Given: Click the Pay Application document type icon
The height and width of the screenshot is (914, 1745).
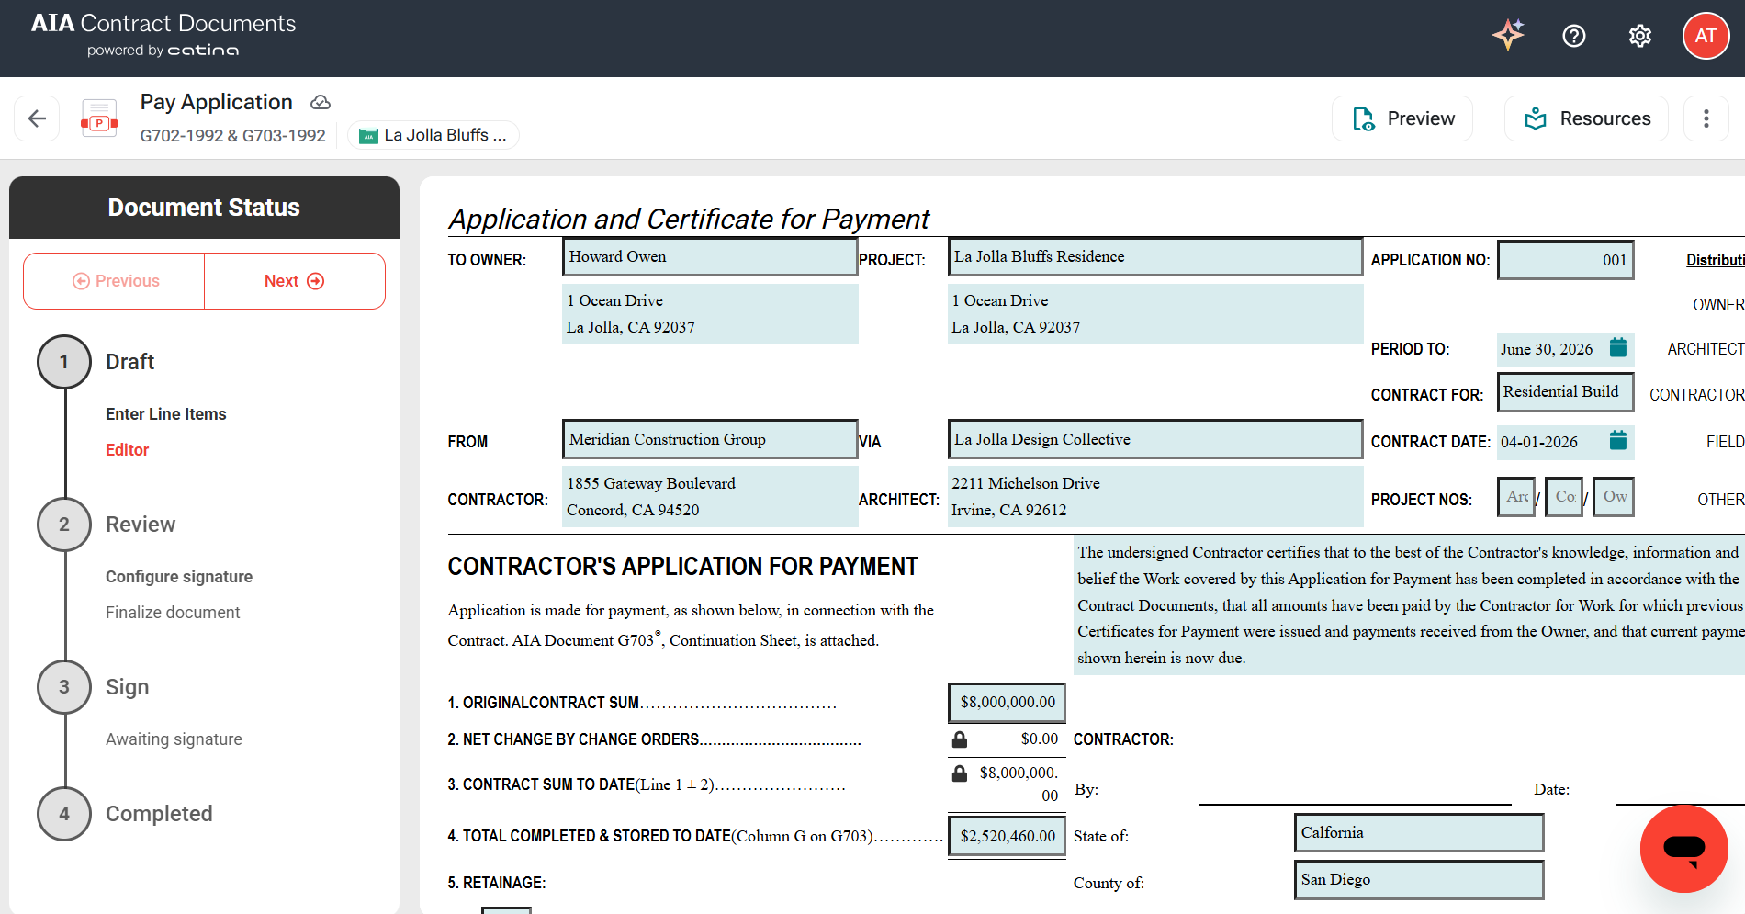Looking at the screenshot, I should 99,118.
